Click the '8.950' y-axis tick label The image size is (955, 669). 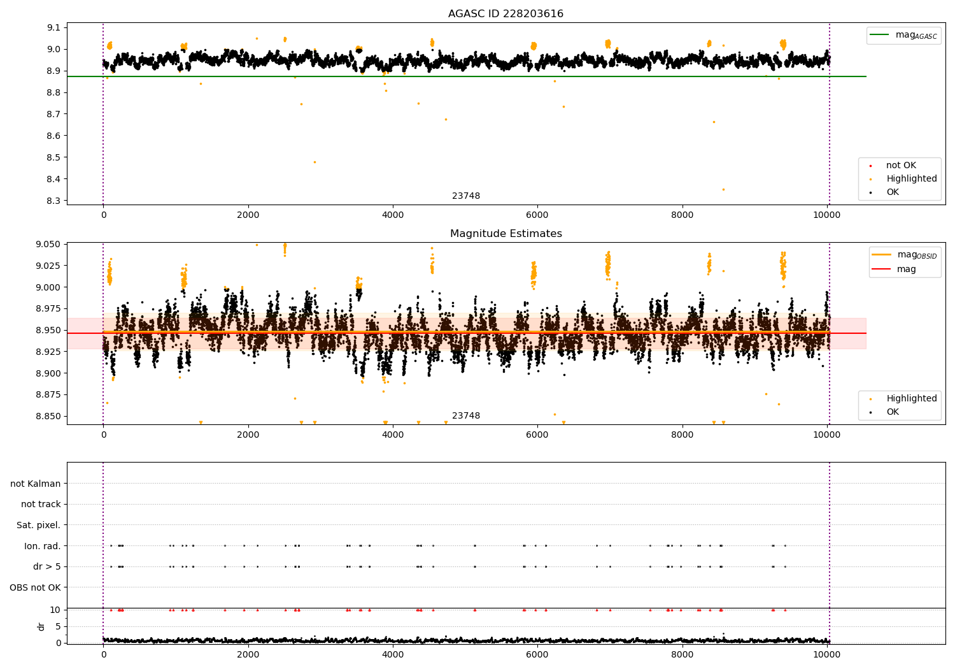point(48,330)
